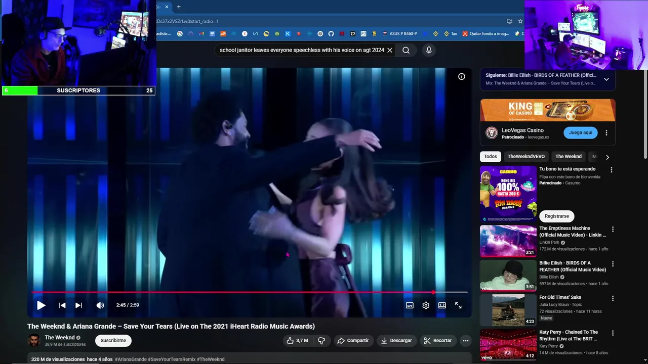648x364 pixels.
Task: Select the Todos filter chip
Action: pyautogui.click(x=491, y=157)
